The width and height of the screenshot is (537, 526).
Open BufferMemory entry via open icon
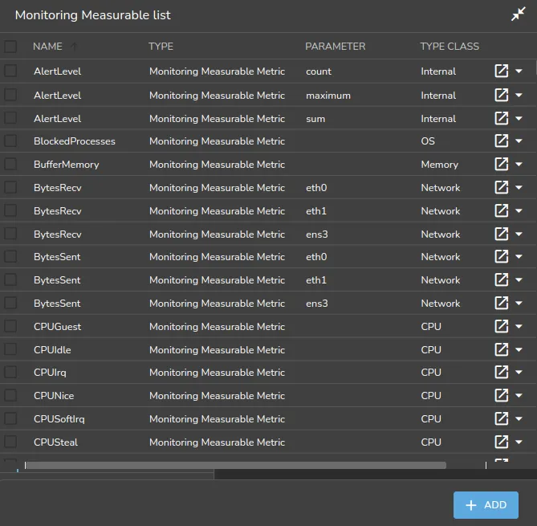click(x=502, y=164)
